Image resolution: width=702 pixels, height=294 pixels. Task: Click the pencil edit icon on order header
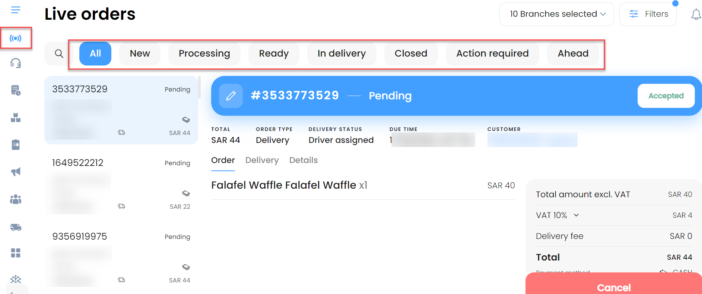point(231,96)
